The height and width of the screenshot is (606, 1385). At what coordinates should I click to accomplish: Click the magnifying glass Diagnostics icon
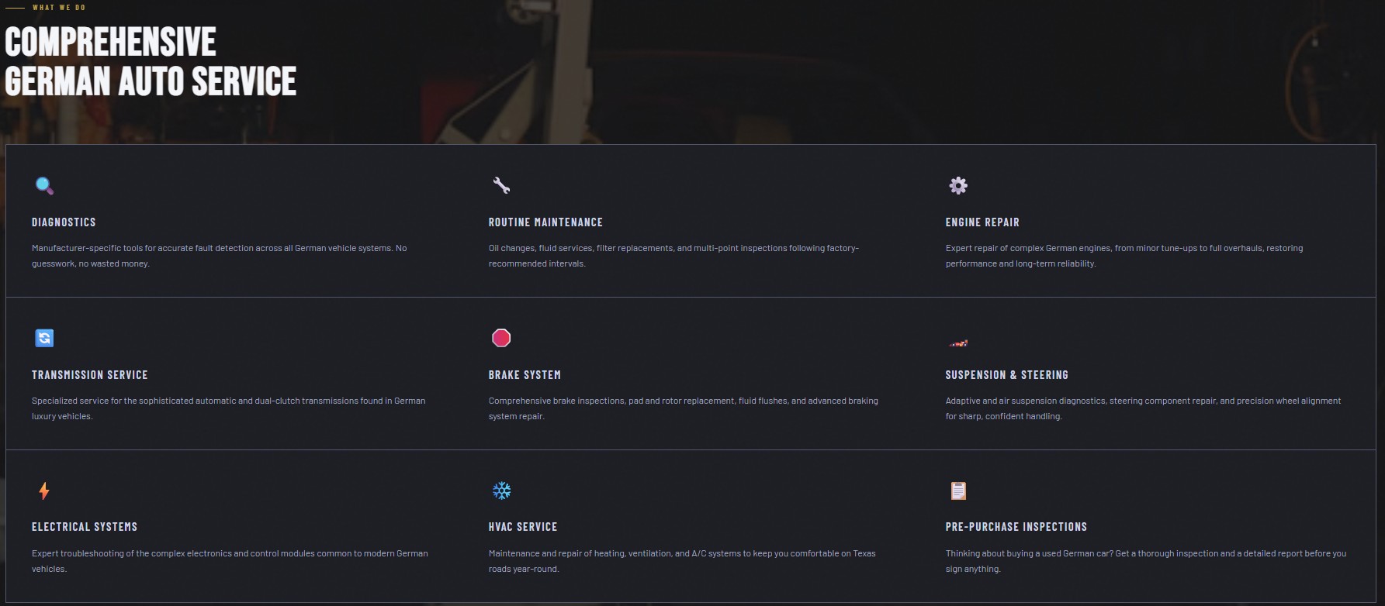44,185
